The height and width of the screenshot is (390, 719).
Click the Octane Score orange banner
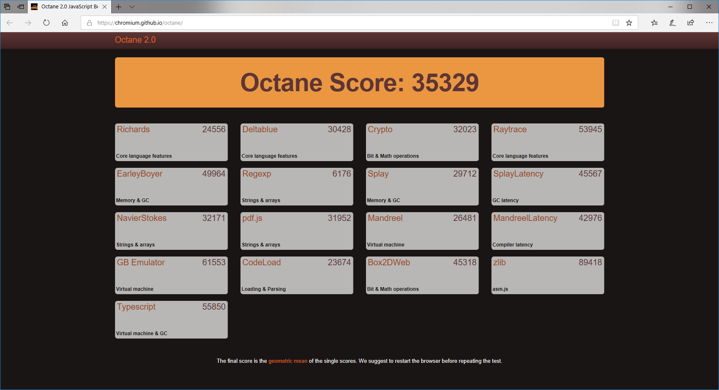[x=359, y=82]
